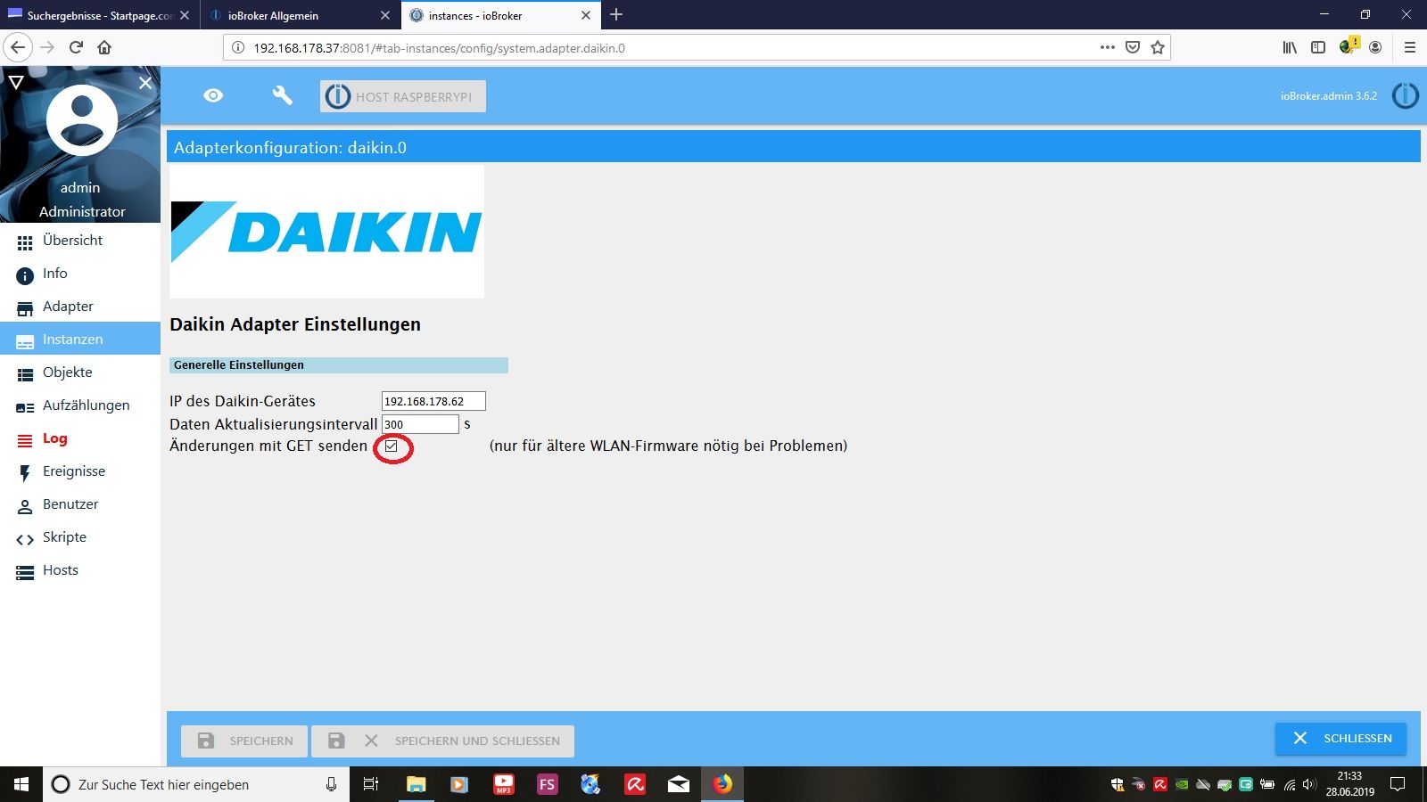The height and width of the screenshot is (802, 1427).
Task: Open the Firefox hamburger menu
Action: (x=1409, y=47)
